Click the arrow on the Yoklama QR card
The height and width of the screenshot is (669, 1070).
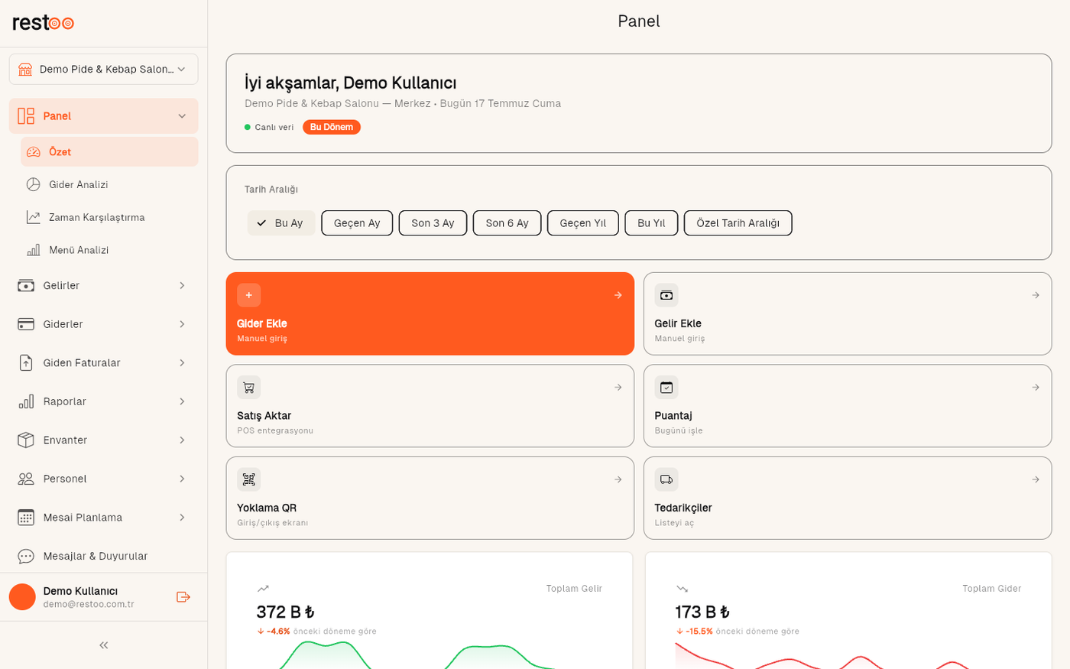[618, 479]
